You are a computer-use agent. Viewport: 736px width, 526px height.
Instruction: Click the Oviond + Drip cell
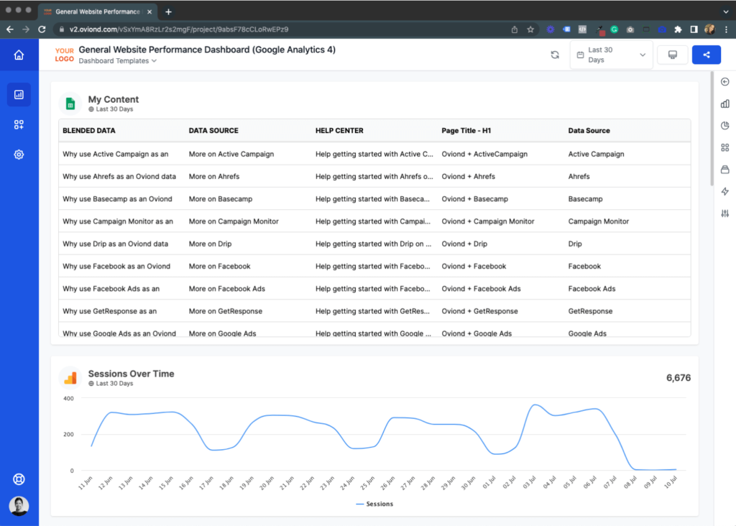(x=464, y=244)
